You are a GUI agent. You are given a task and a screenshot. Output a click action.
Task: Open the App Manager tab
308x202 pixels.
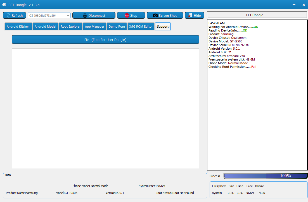click(94, 27)
